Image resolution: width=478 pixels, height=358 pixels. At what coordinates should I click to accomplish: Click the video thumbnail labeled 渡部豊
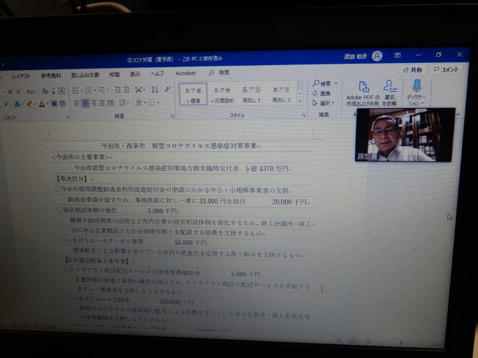[x=405, y=135]
